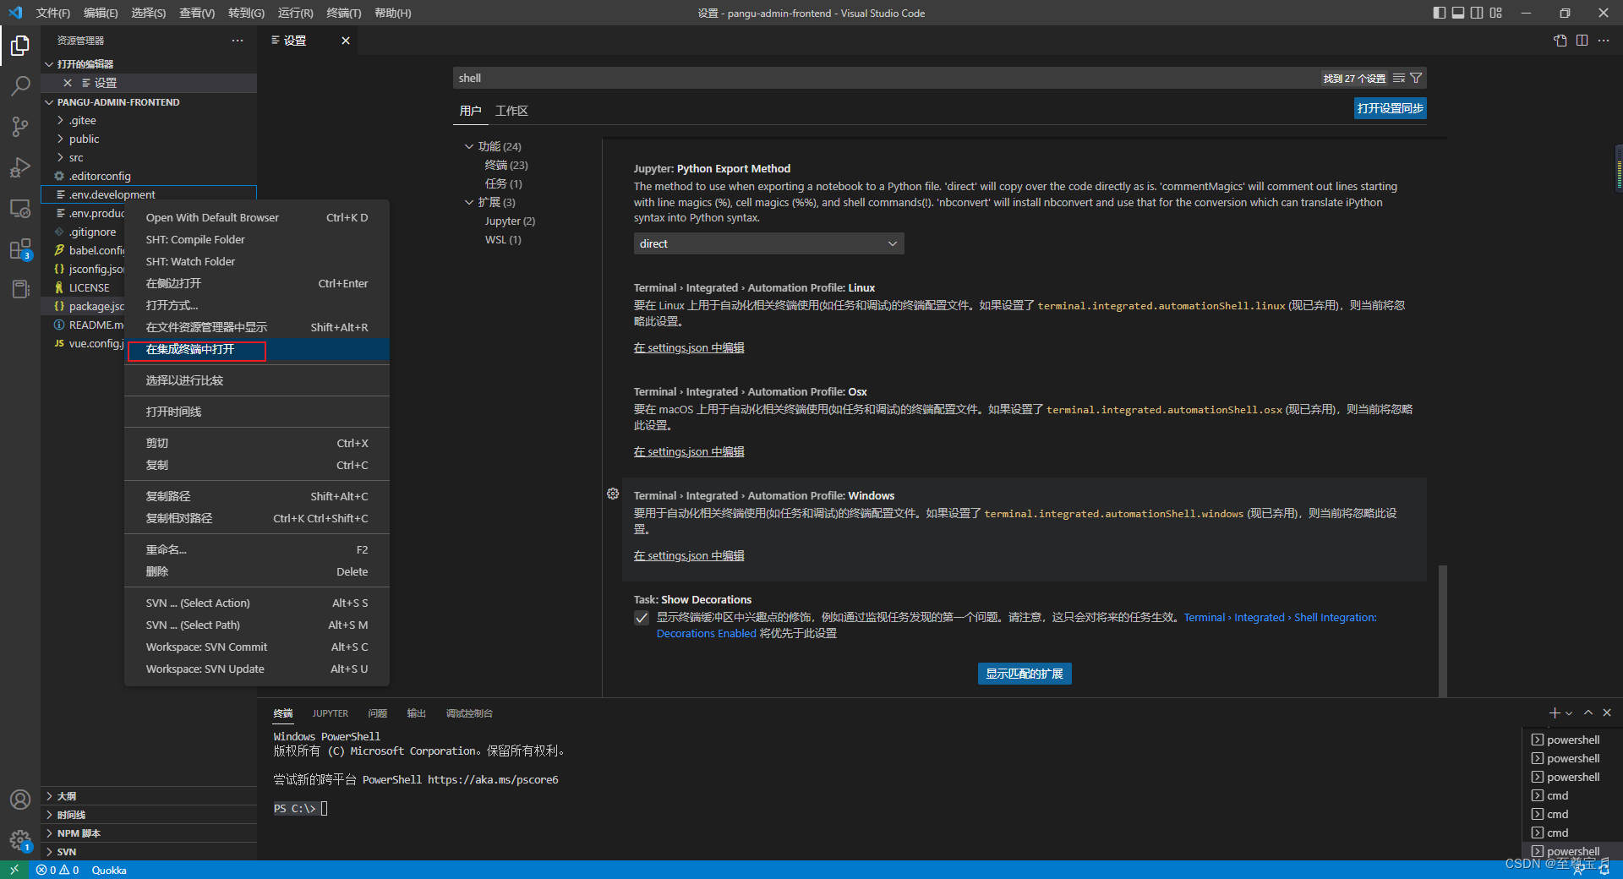Collapse the 扩展 (3) settings group
Screen dimensions: 1623x879
click(469, 202)
